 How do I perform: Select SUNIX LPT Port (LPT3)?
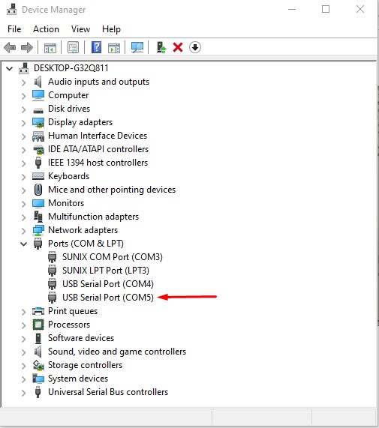pyautogui.click(x=106, y=271)
